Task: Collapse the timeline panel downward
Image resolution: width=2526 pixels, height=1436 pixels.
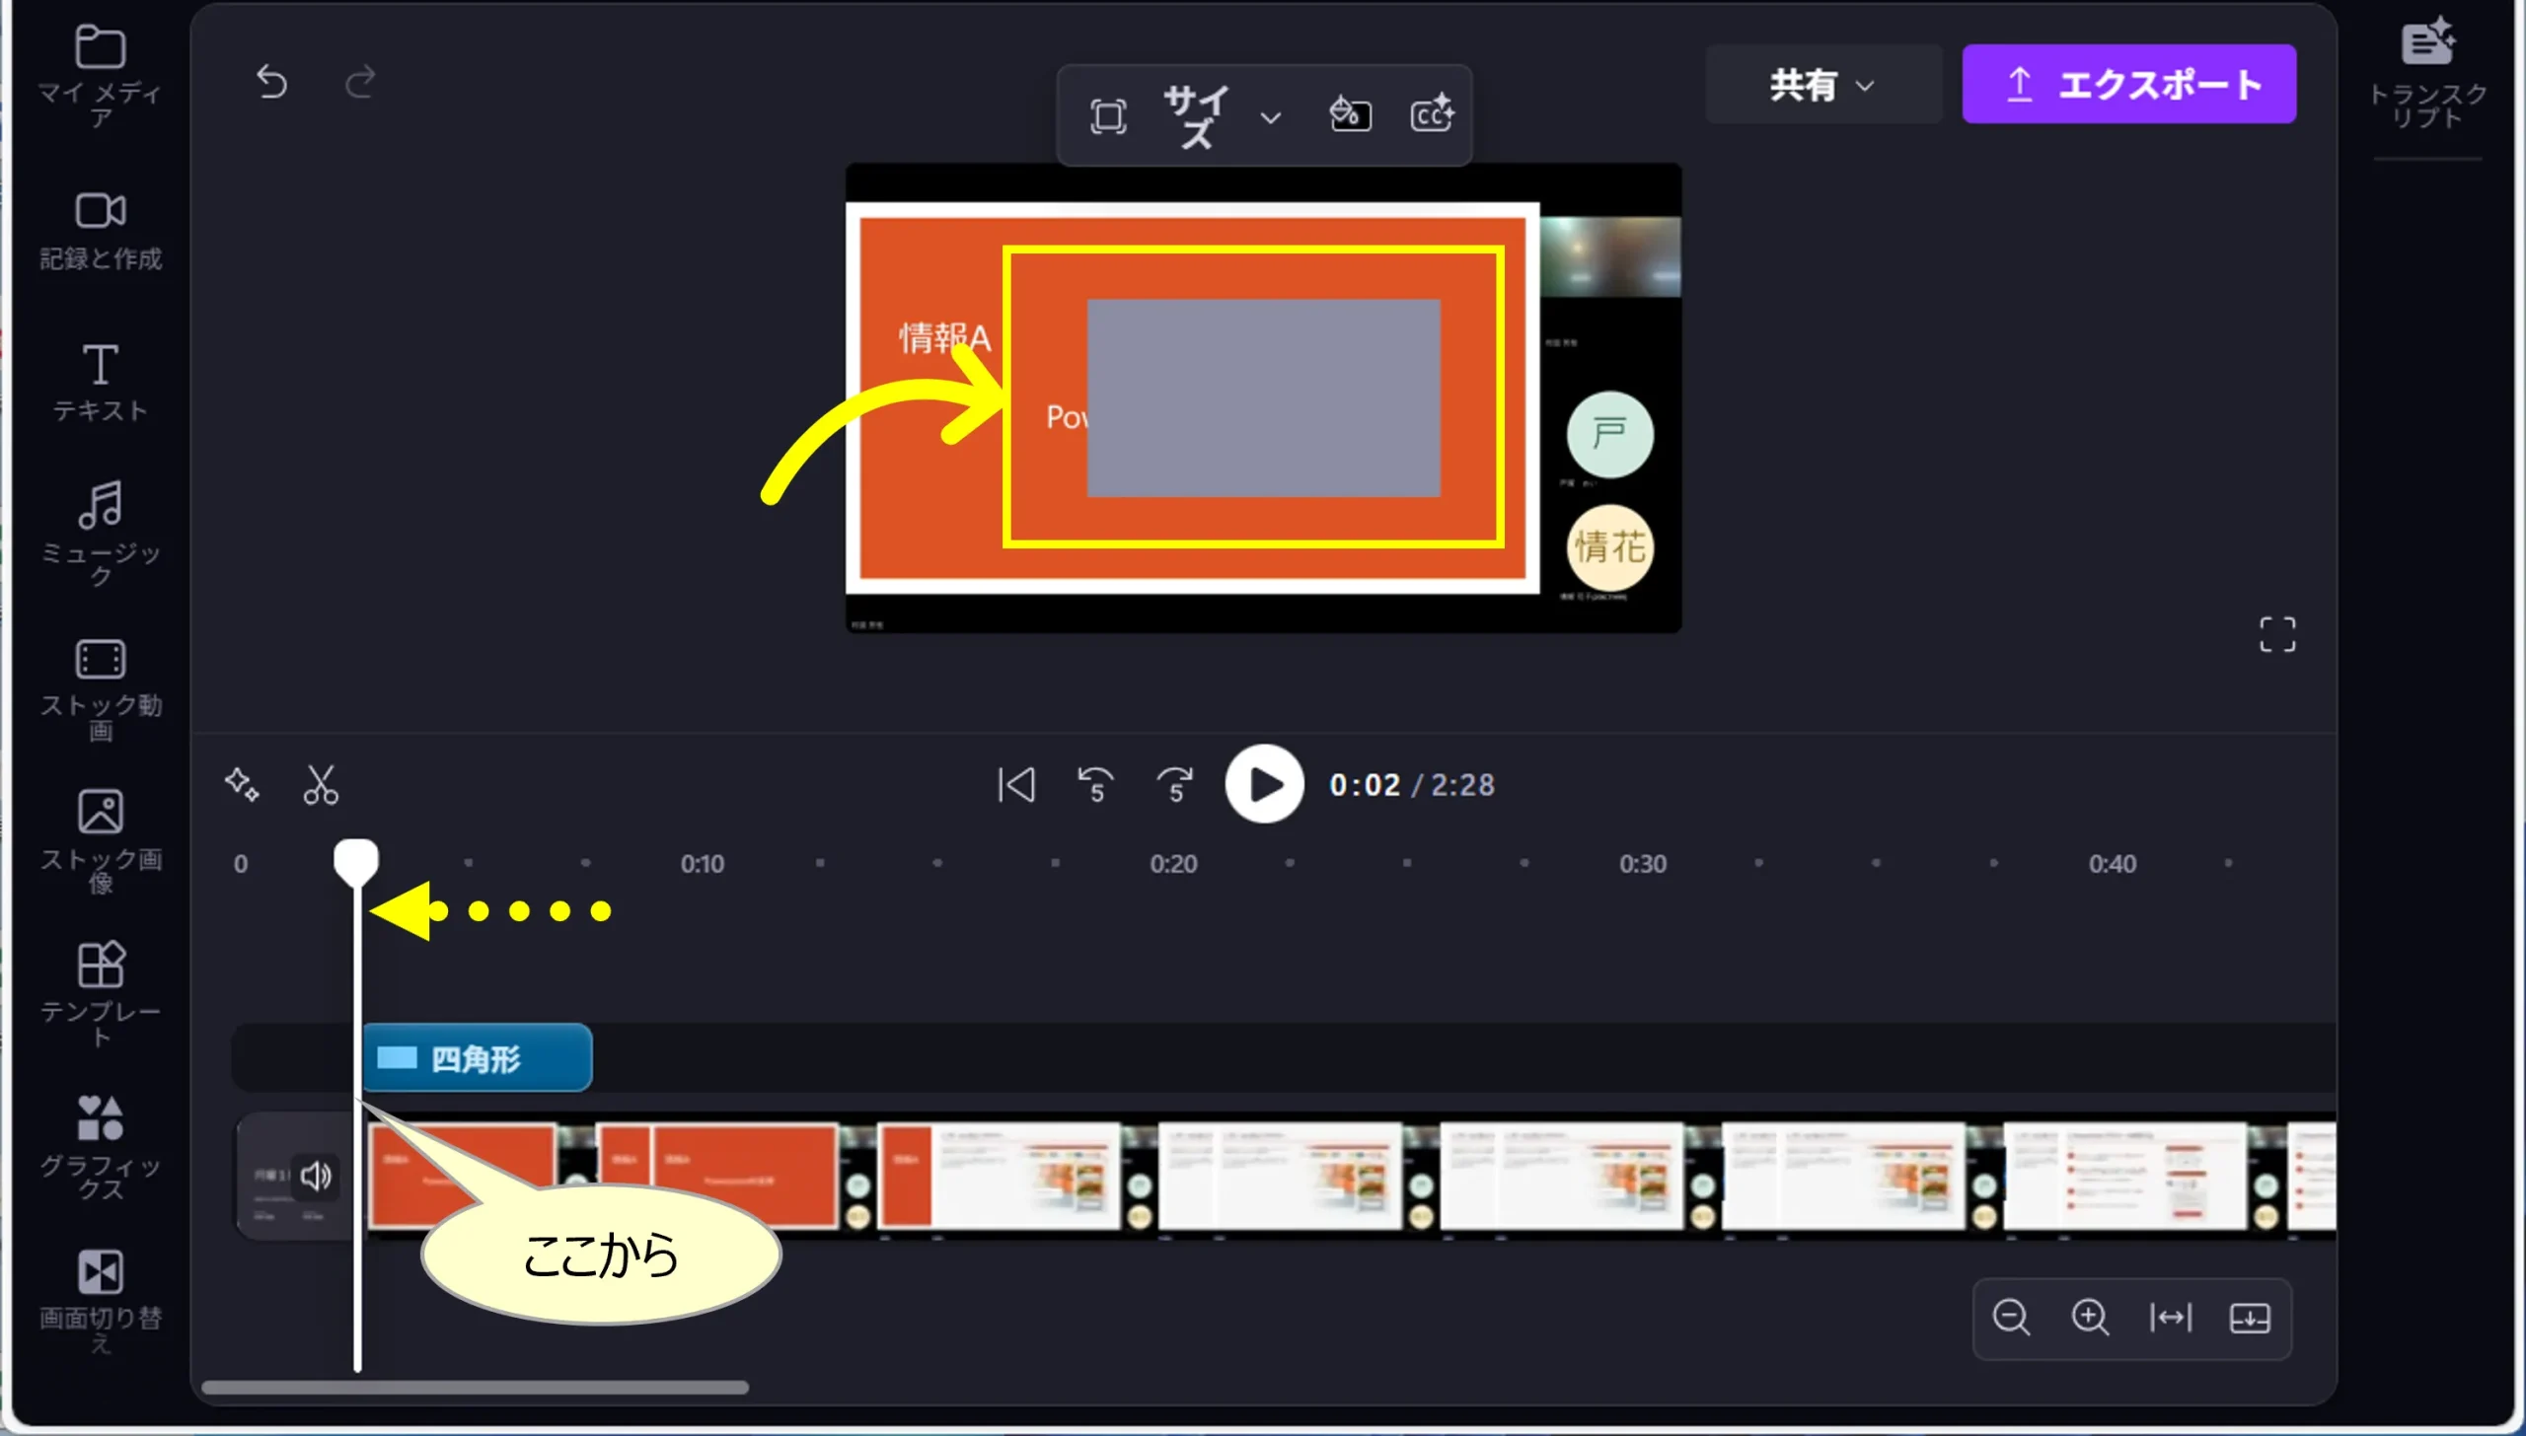Action: [2250, 1318]
